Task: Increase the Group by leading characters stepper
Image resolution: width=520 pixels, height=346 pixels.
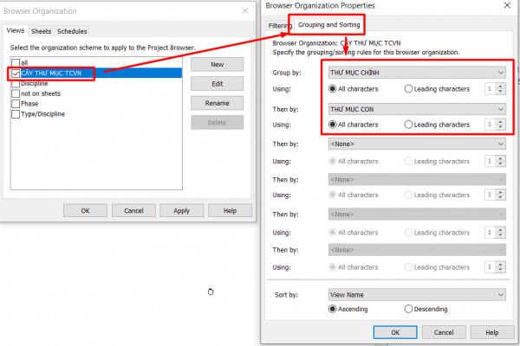Action: point(500,86)
